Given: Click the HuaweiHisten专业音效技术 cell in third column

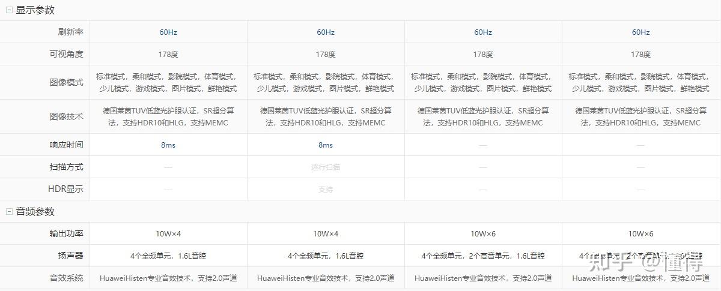Looking at the screenshot, I should point(483,278).
